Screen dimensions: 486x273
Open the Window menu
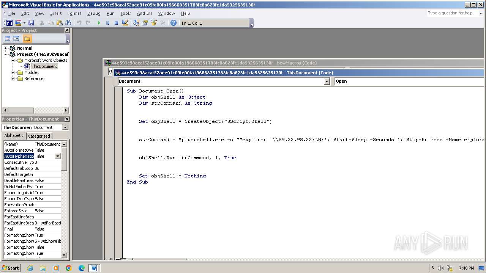[x=167, y=13]
